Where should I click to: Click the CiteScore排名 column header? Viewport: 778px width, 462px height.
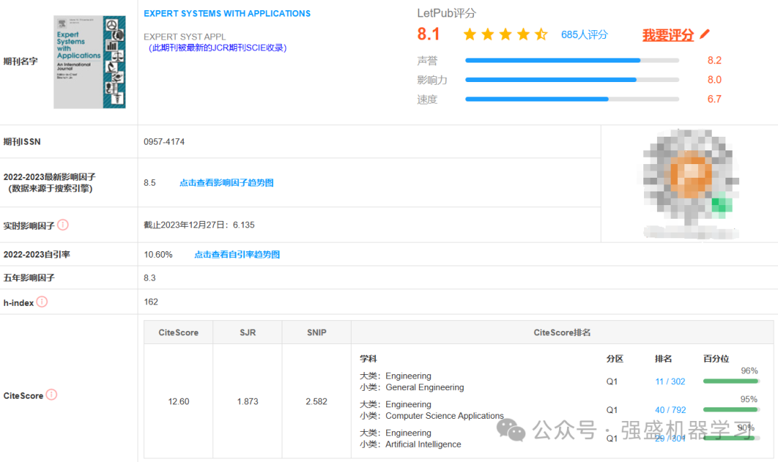click(x=562, y=332)
